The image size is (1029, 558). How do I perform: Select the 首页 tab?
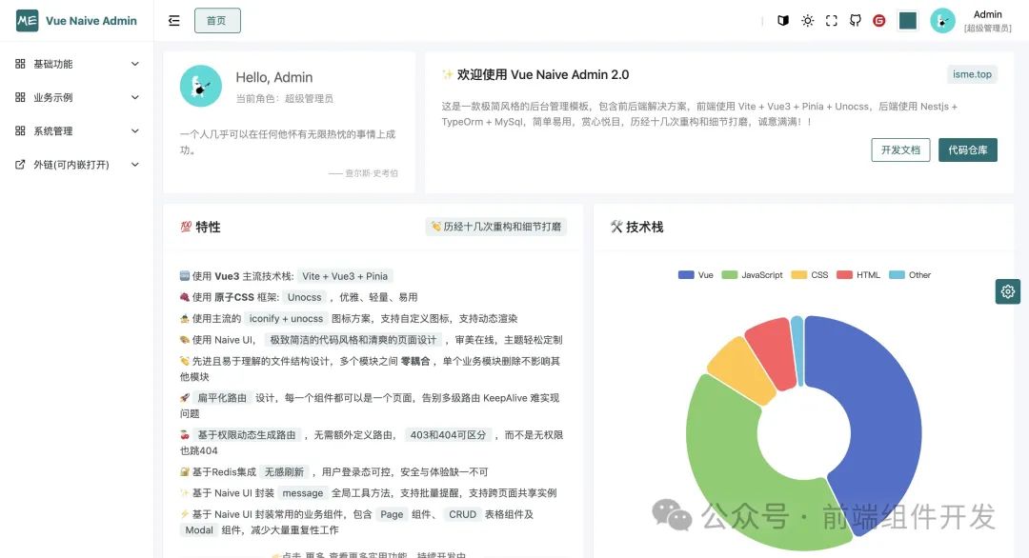[217, 20]
